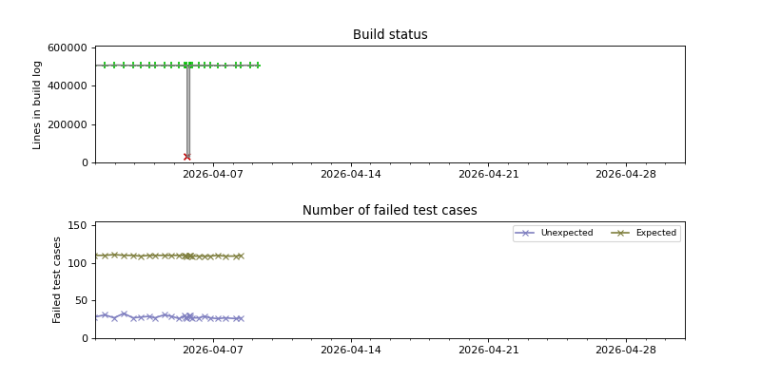Click the 600000 y-axis tick label
Screen dimensions: 761x380
pos(66,47)
